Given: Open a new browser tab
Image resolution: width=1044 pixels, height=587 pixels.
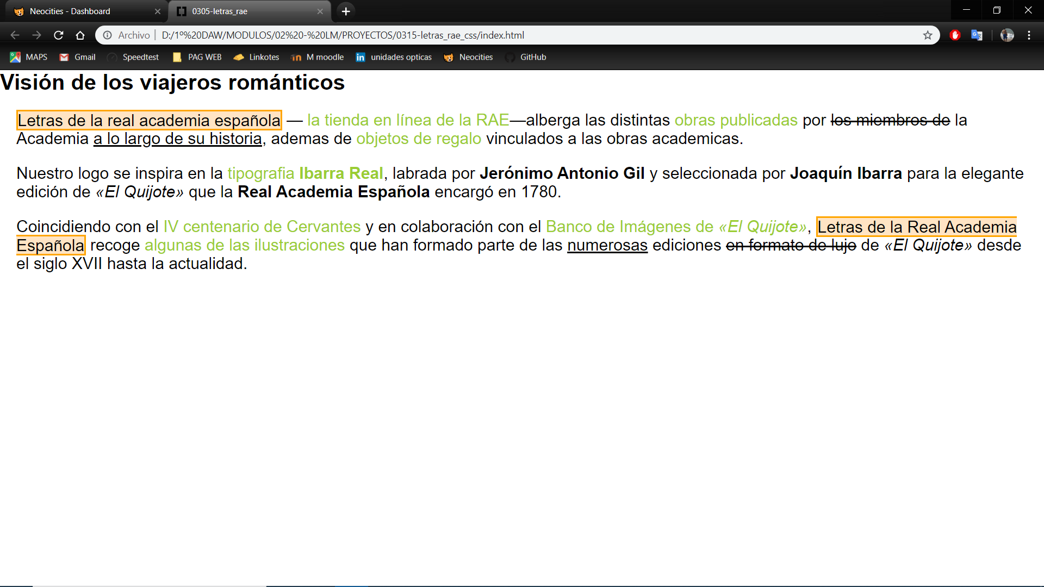Looking at the screenshot, I should coord(346,11).
